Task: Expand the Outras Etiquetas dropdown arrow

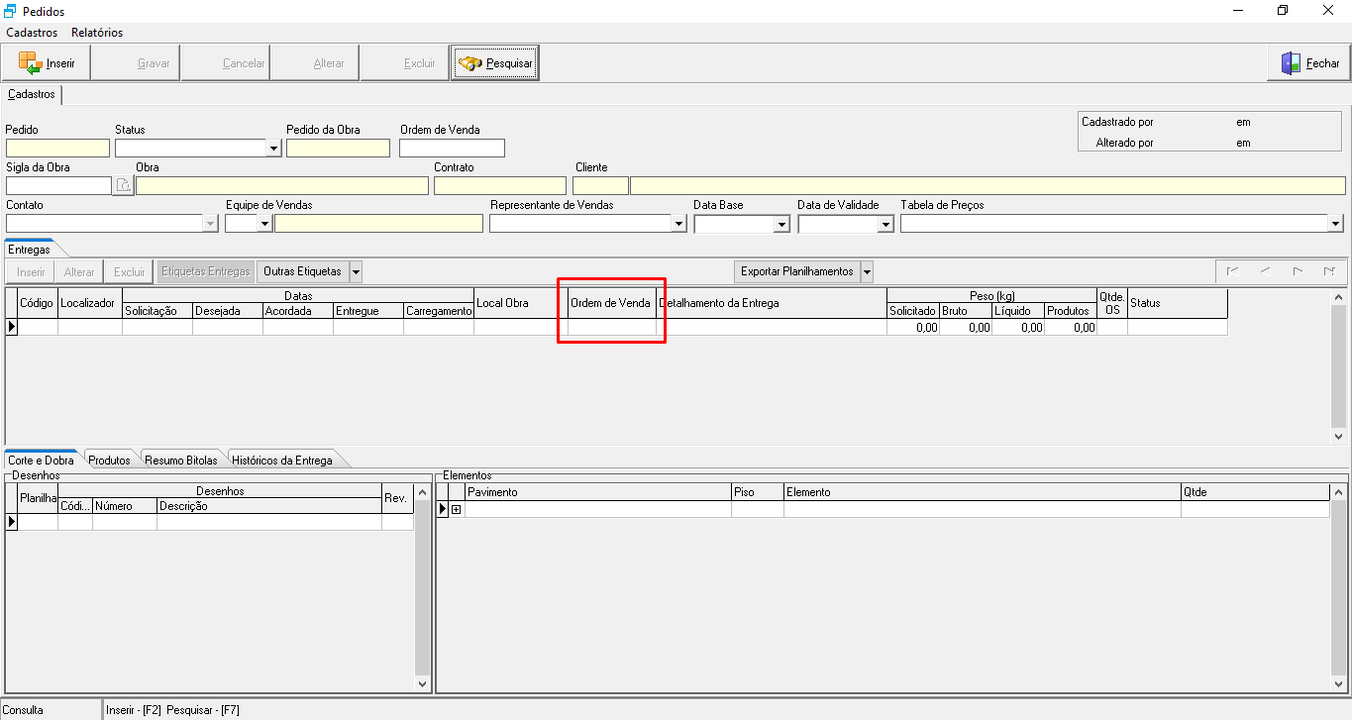Action: 356,271
